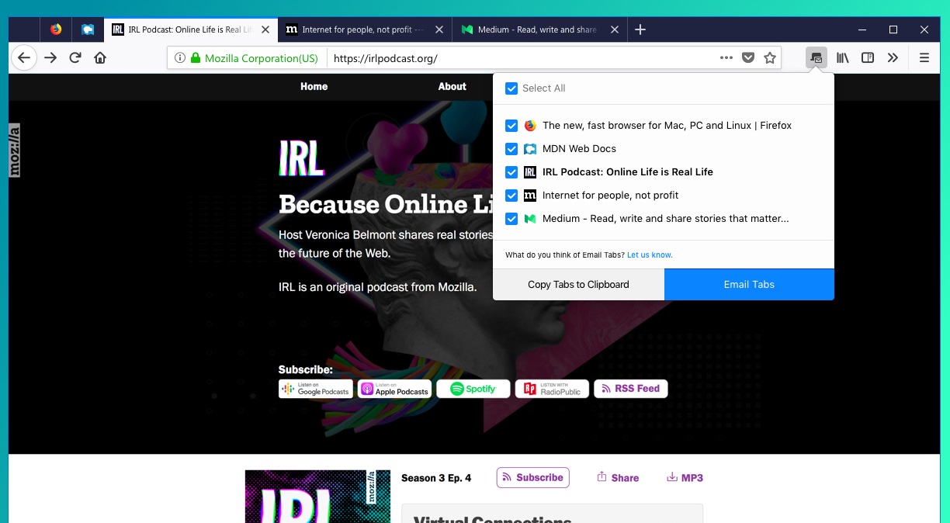Click the green padlock security icon
This screenshot has height=523, width=950.
(196, 57)
